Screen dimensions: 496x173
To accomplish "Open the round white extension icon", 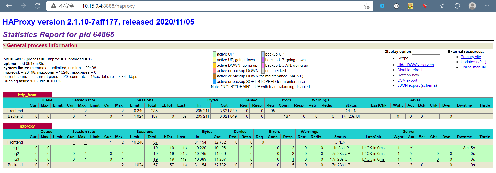I will [x=396, y=6].
